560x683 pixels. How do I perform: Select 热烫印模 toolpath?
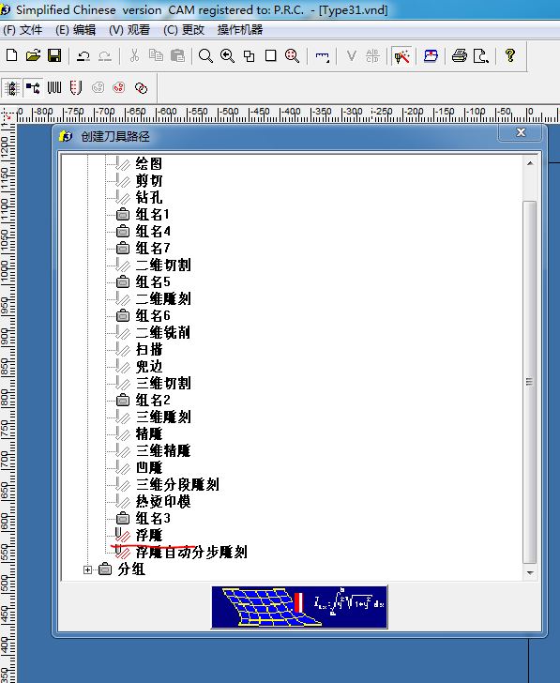(x=163, y=501)
